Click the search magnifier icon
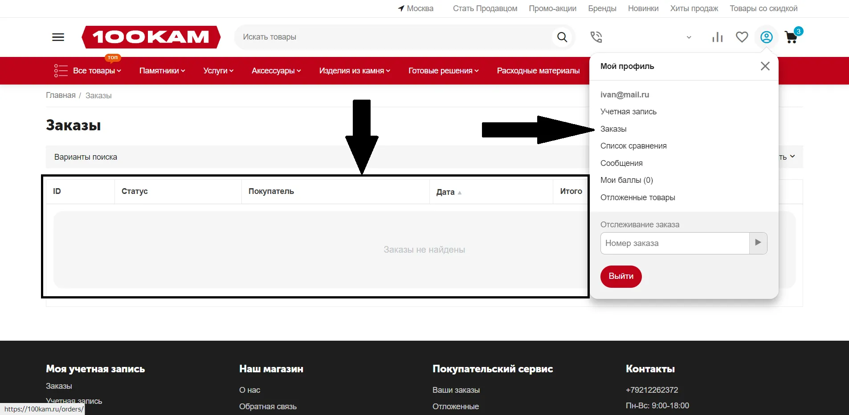Screen dimensions: 849x415 [x=562, y=37]
